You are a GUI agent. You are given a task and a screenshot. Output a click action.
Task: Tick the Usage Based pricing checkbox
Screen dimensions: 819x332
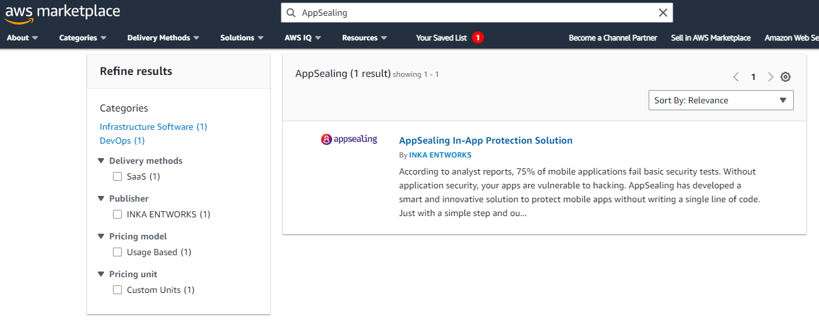117,252
